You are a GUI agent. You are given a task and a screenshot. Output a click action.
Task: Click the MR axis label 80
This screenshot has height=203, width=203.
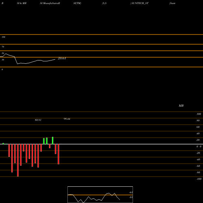click(x=198, y=121)
